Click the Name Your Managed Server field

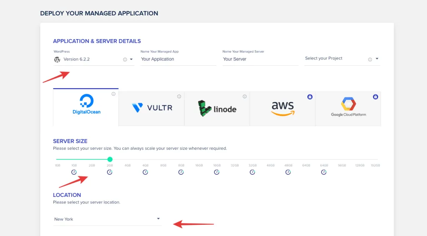tap(260, 60)
